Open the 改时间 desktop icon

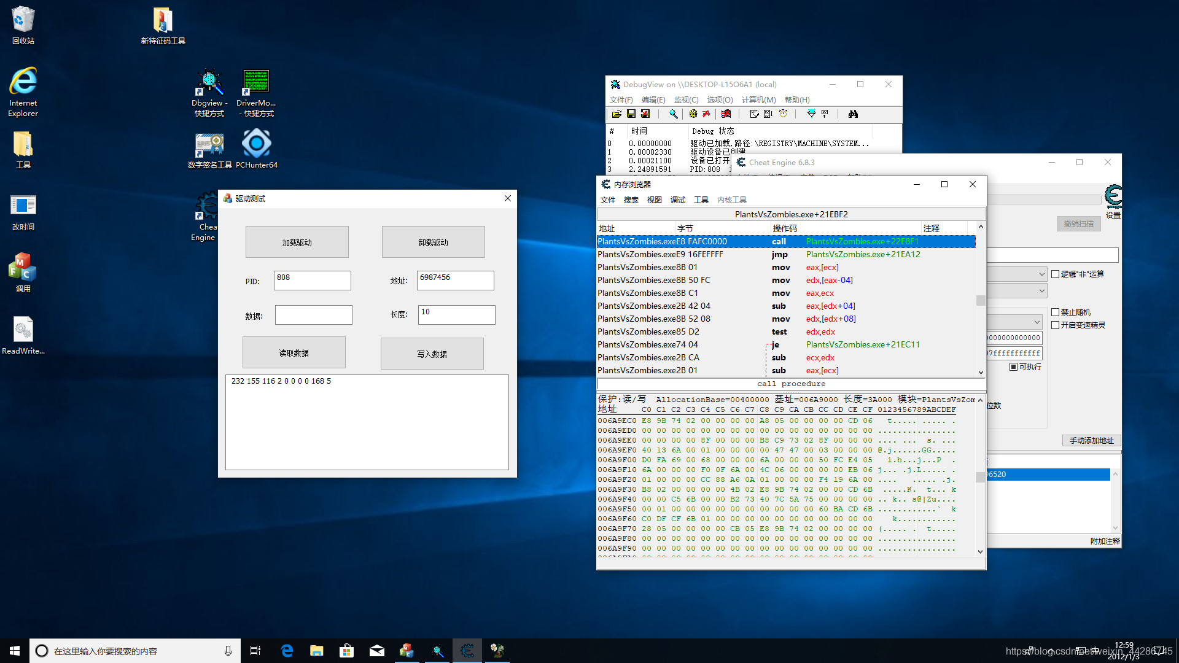(x=23, y=212)
